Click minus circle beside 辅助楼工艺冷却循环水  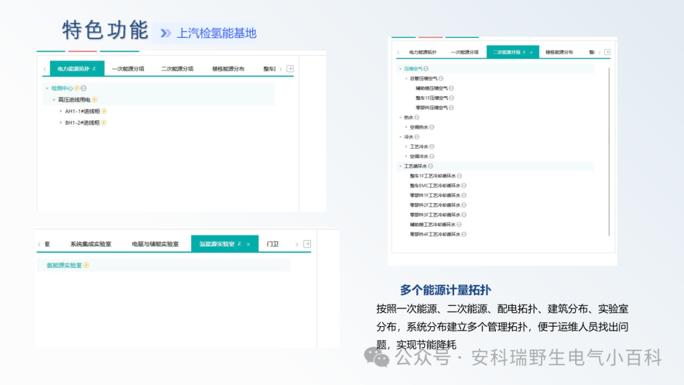pyautogui.click(x=459, y=225)
